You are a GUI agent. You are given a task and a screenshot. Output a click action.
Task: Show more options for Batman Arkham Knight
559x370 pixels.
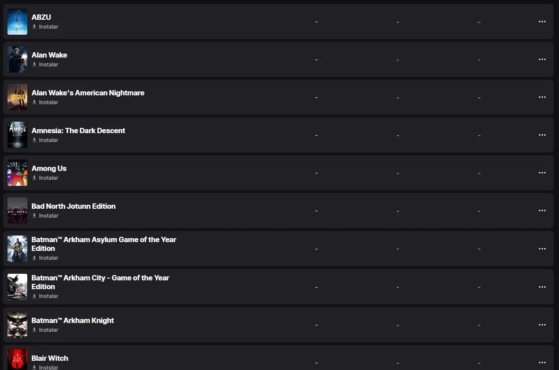(542, 325)
